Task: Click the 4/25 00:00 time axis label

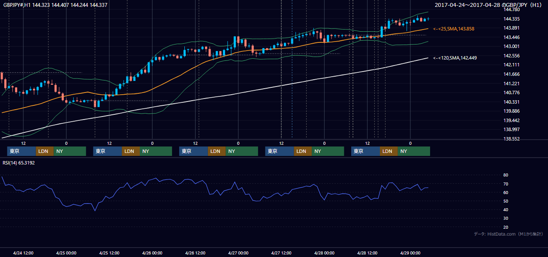Action: tap(66, 253)
